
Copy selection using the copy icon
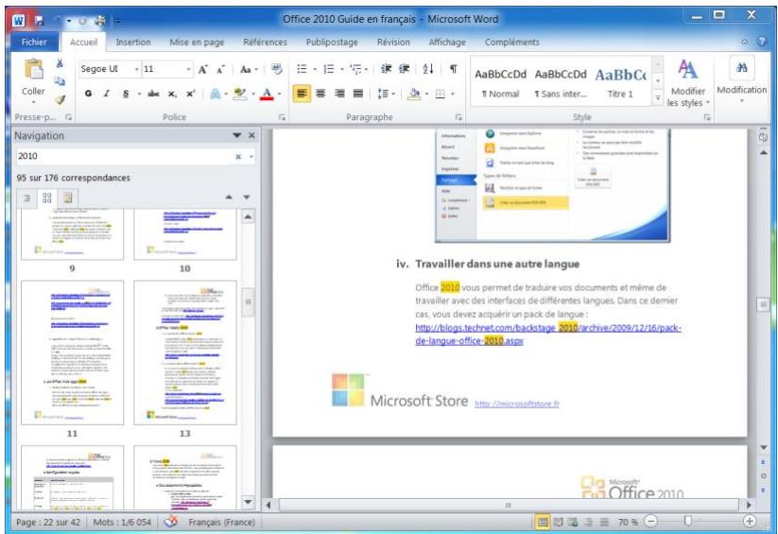tap(60, 81)
